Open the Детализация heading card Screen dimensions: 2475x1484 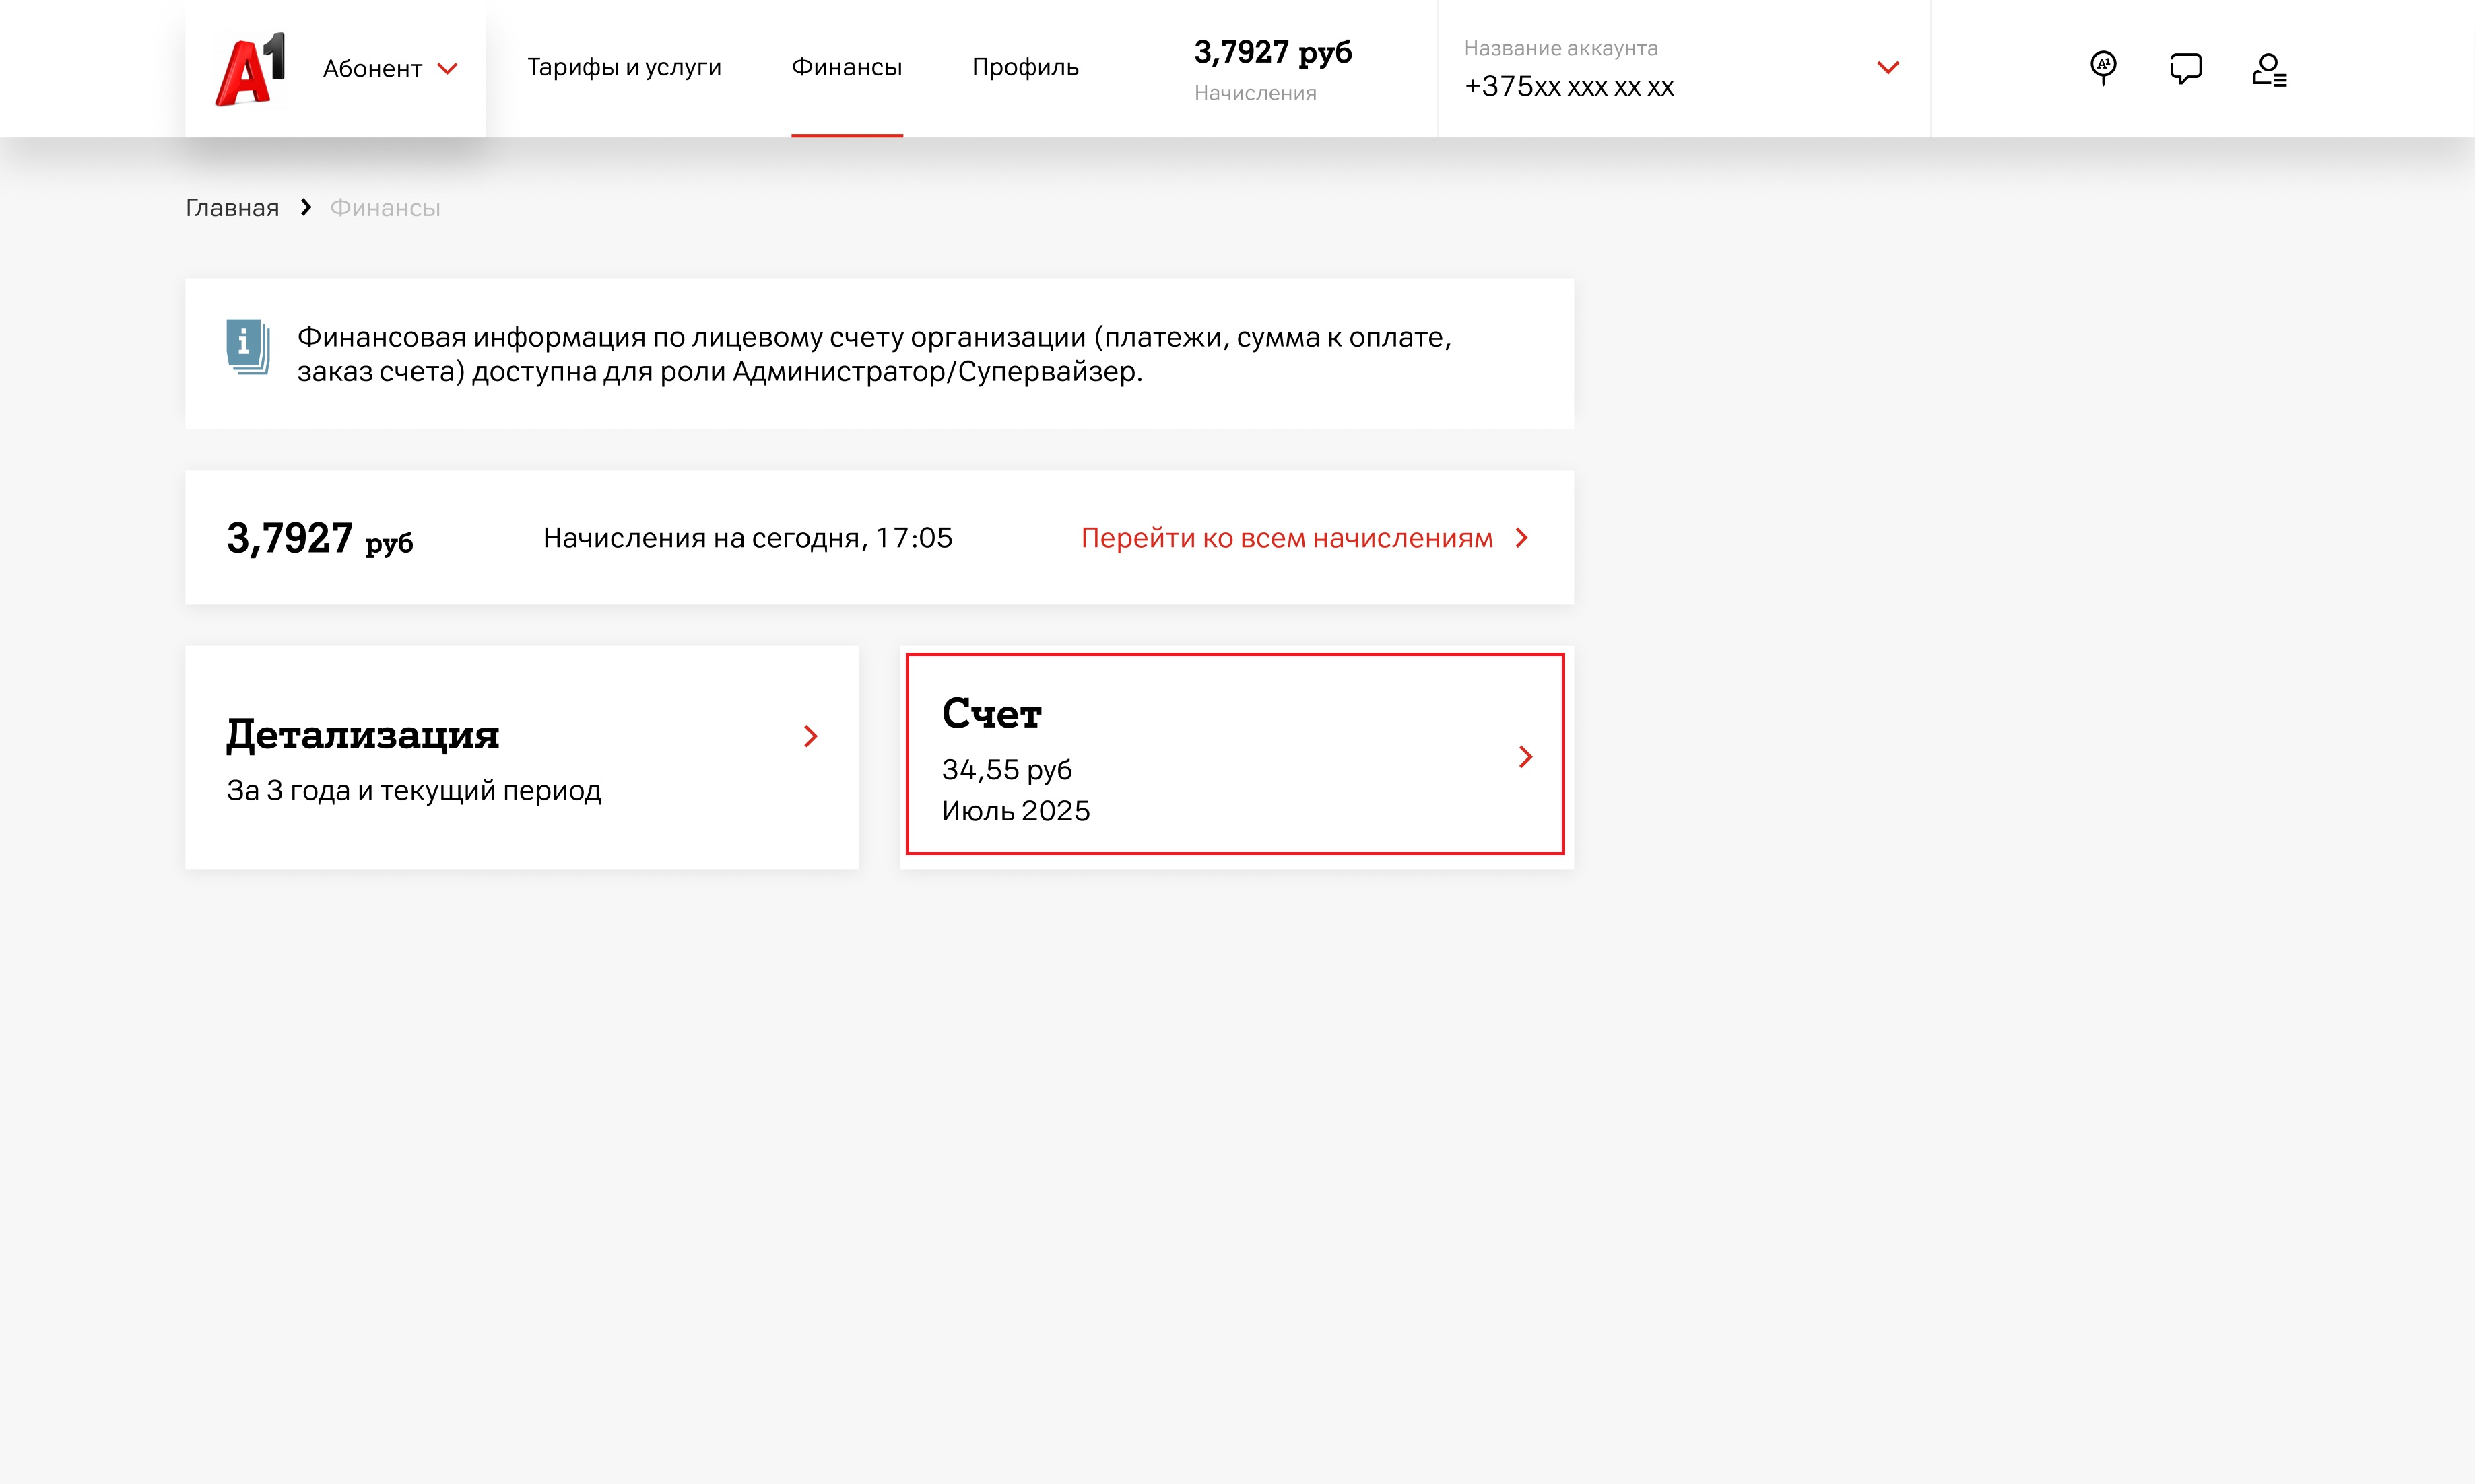click(x=362, y=735)
